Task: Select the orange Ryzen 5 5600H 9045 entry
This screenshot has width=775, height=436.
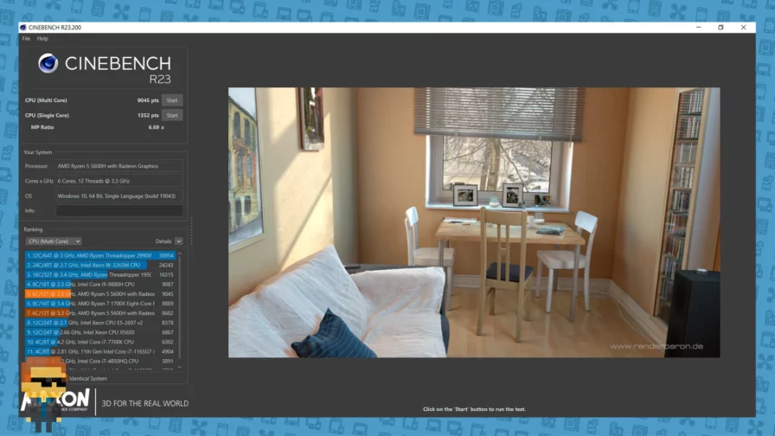Action: coord(99,294)
